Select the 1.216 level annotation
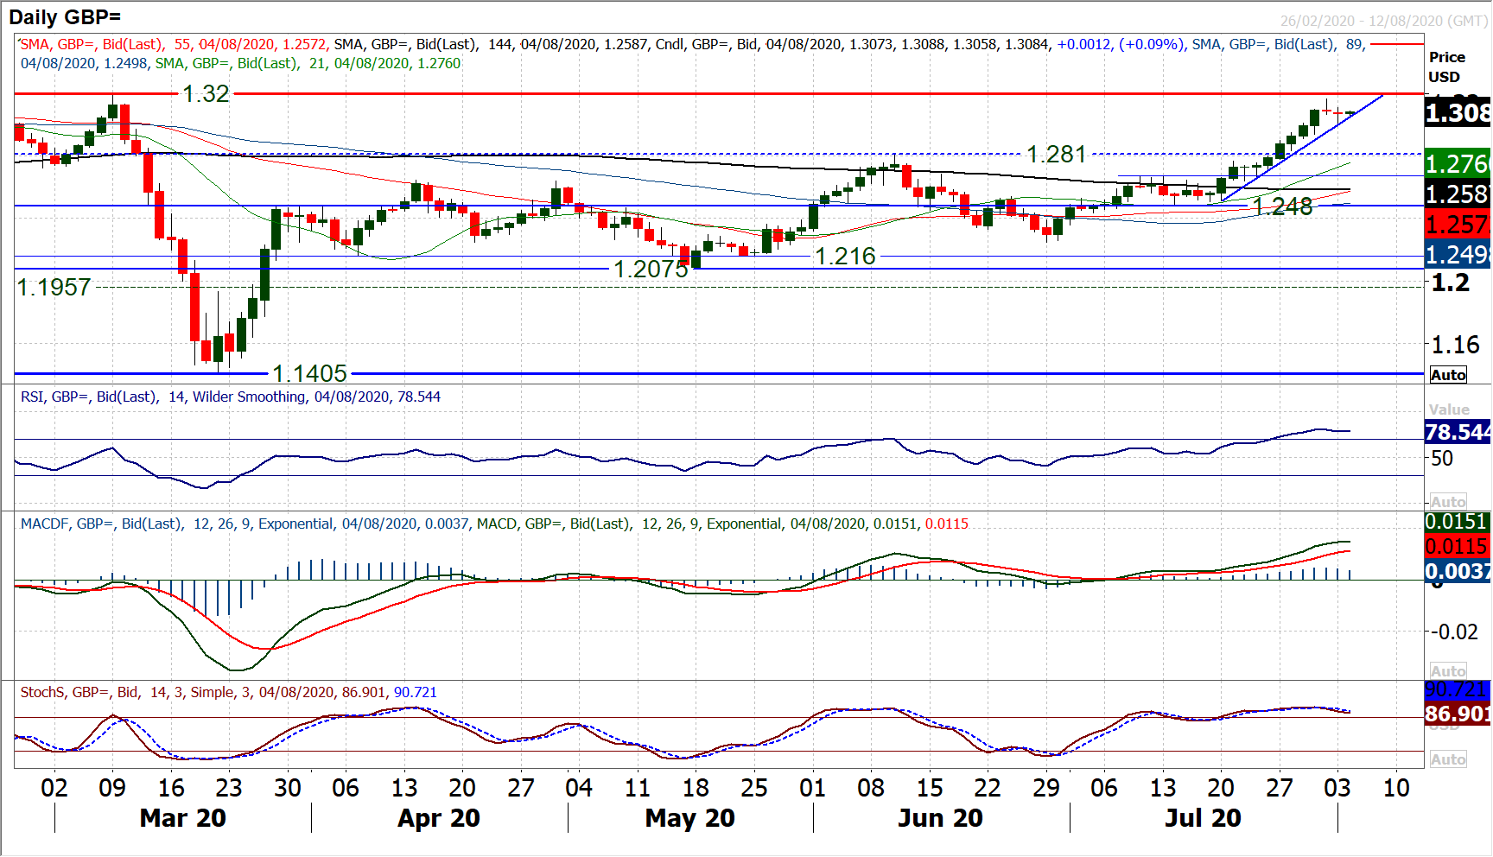Screen dimensions: 1493x857 [845, 257]
